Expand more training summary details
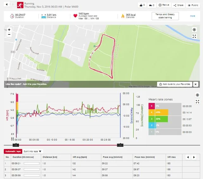The height and width of the screenshot is (179, 203). 193,16
